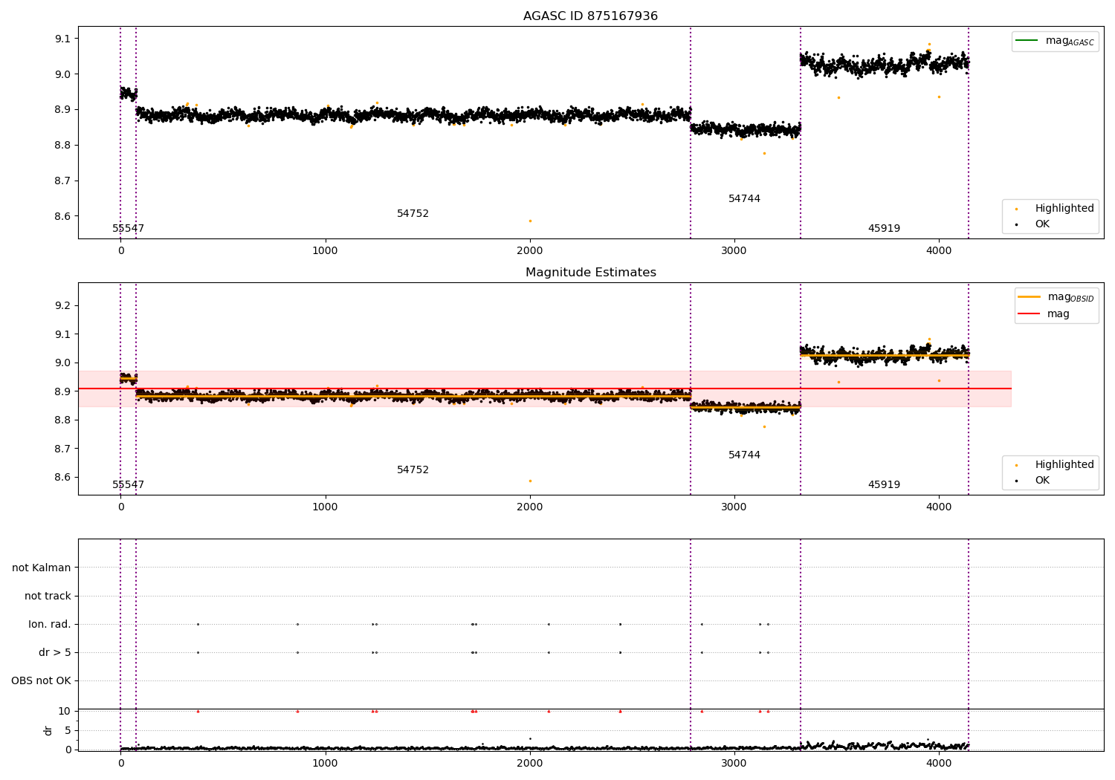The height and width of the screenshot is (780, 1115).
Task: Click the 9.2 tick on Magnitude Estimates plot
Action: click(x=64, y=305)
